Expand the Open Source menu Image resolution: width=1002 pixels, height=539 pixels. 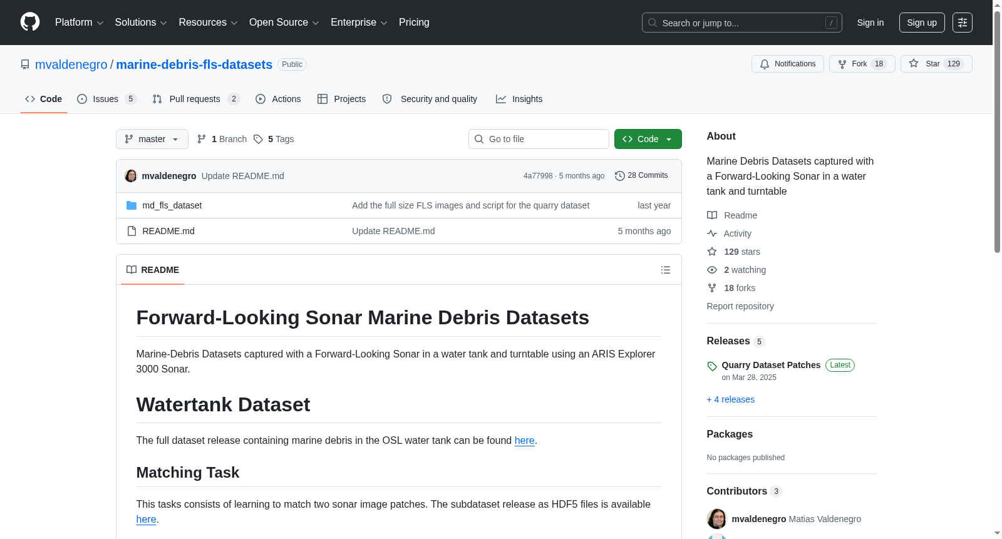284,23
